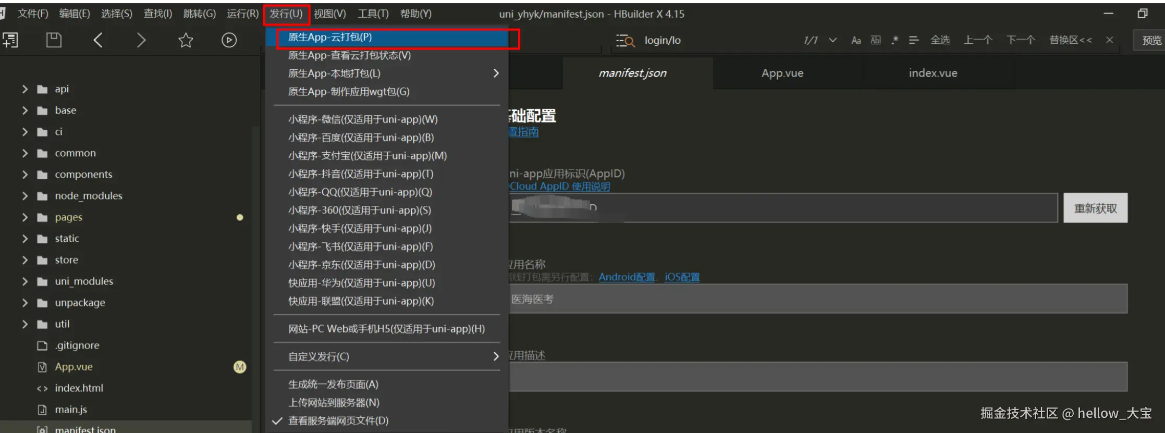Toggle the checked 查看服务端网页文件(D) option
The height and width of the screenshot is (433, 1165).
pos(387,421)
